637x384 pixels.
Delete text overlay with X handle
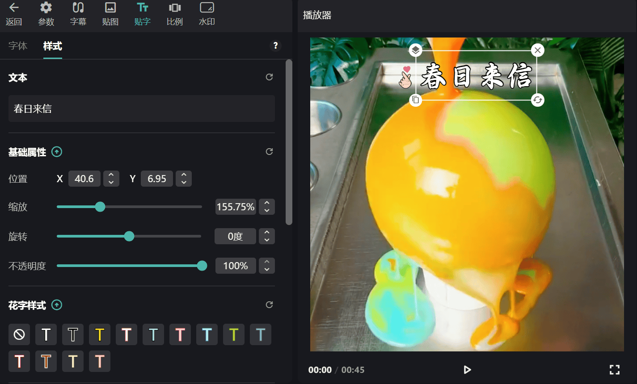point(537,50)
